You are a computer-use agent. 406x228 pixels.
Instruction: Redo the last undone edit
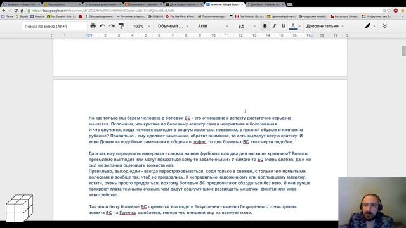click(112, 26)
